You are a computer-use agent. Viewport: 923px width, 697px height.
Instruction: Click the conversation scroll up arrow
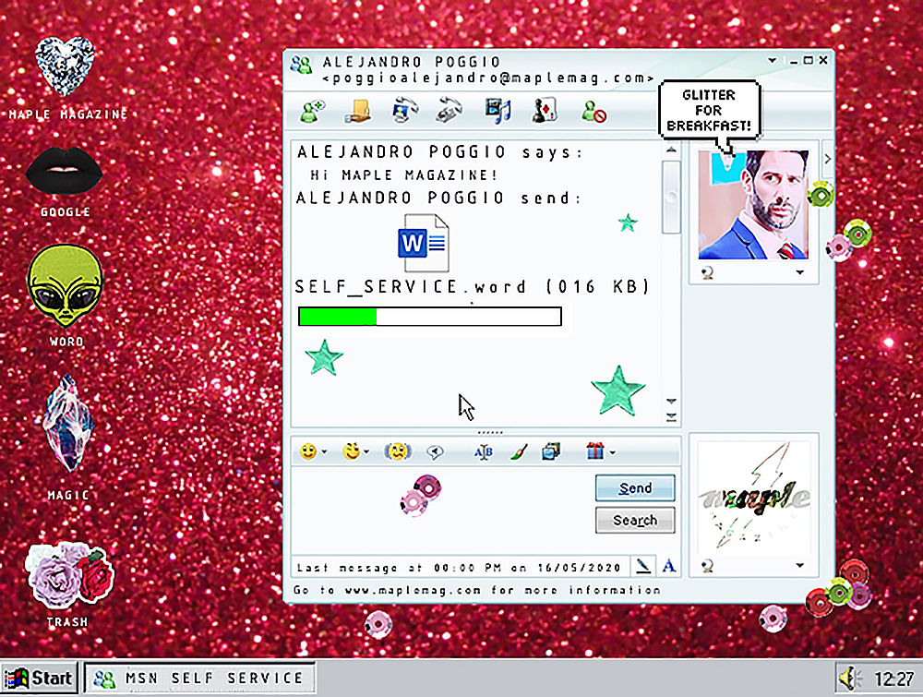pos(671,150)
